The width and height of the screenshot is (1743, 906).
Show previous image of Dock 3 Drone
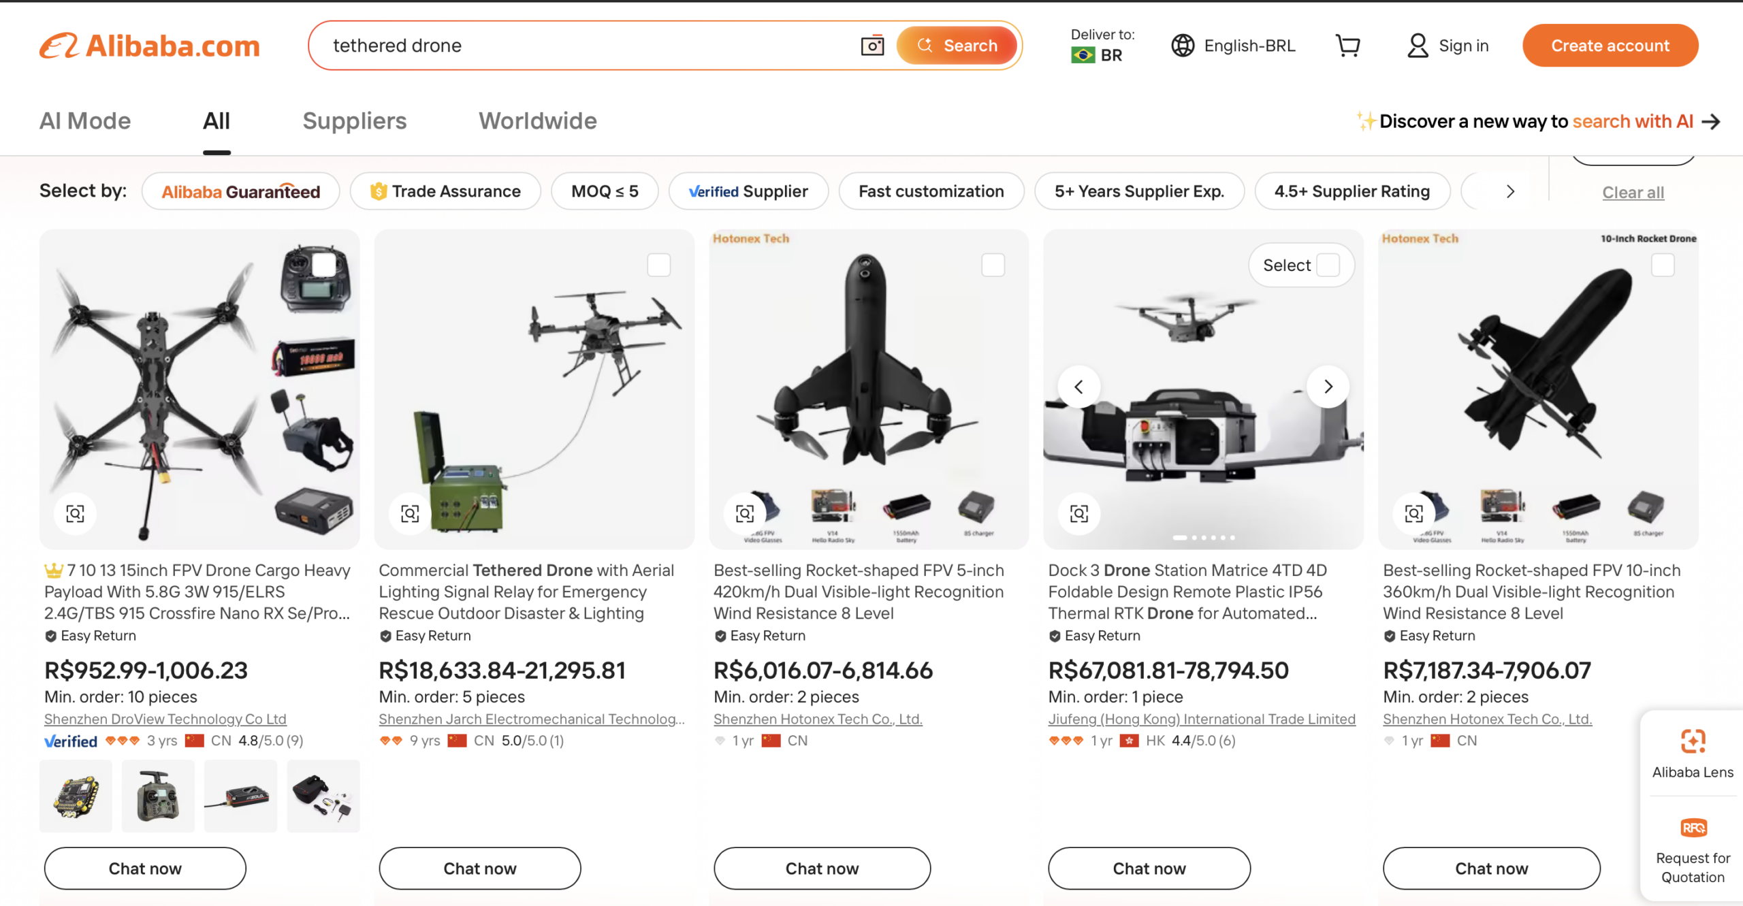pyautogui.click(x=1078, y=387)
